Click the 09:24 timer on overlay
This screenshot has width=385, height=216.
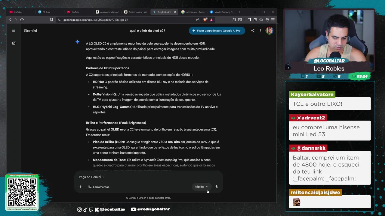pyautogui.click(x=362, y=76)
